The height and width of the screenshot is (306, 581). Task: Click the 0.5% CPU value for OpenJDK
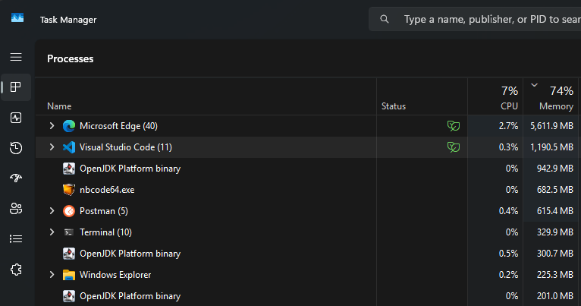[508, 254]
